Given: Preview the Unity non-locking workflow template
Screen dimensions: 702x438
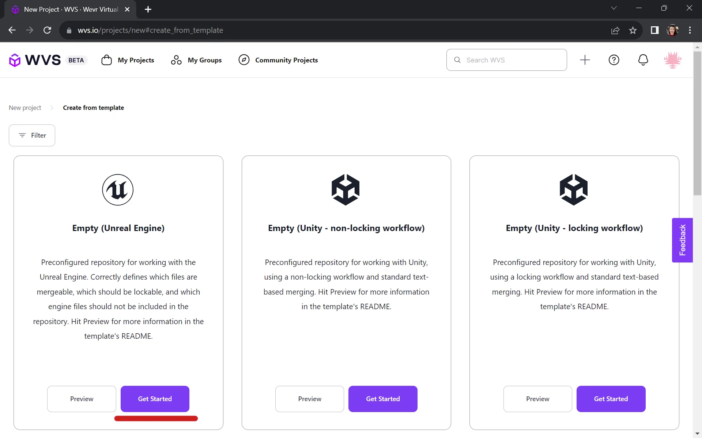Looking at the screenshot, I should point(309,399).
